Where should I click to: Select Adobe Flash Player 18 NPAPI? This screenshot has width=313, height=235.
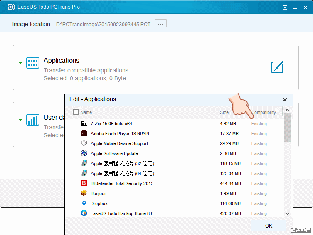point(120,134)
